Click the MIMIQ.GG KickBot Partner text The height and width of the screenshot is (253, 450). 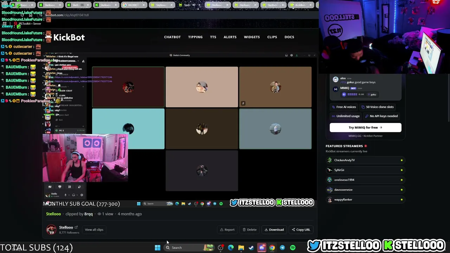coord(365,136)
